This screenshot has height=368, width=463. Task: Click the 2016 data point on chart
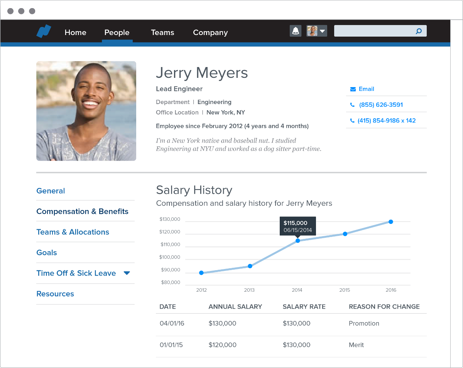click(391, 222)
